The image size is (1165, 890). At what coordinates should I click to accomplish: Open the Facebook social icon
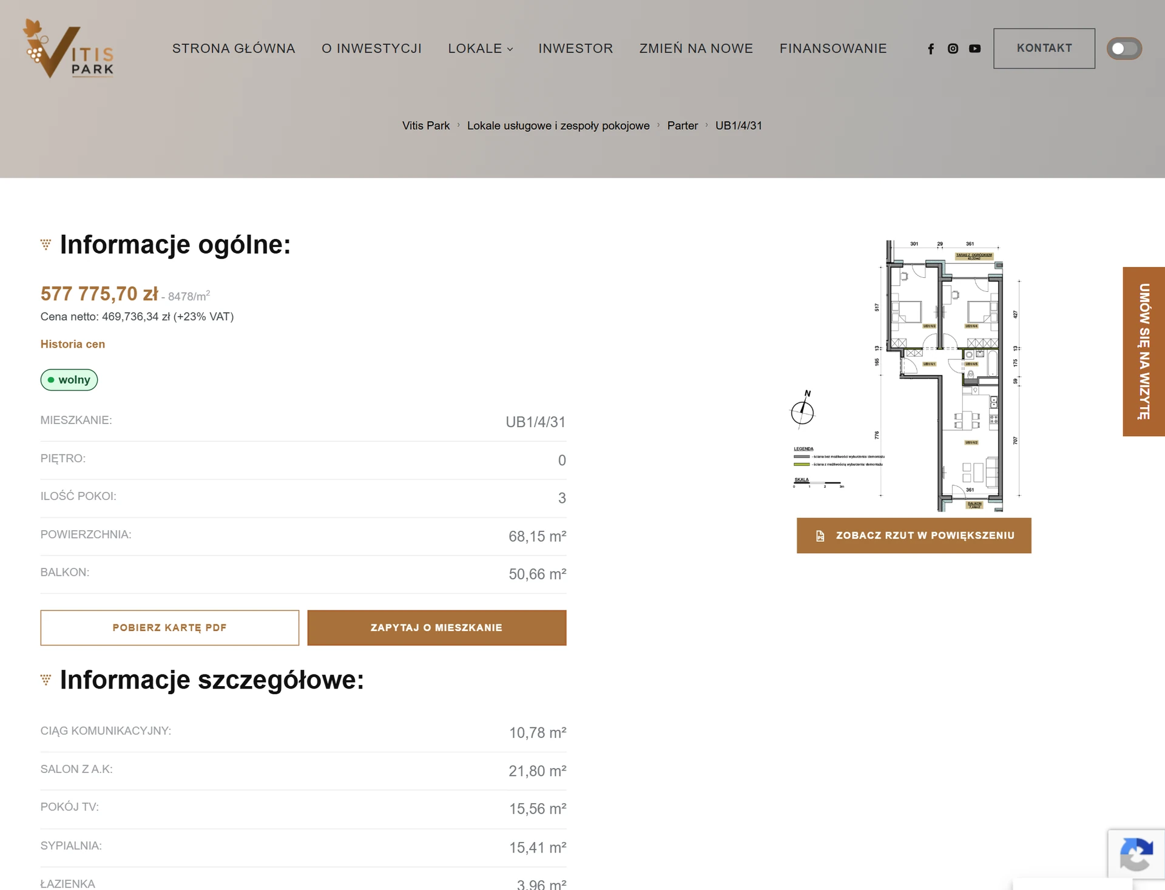click(x=931, y=49)
